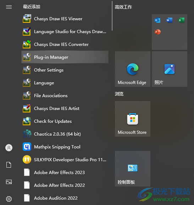194x205 pixels.
Task: Click the 最近添加 section header
Action: pos(32,7)
